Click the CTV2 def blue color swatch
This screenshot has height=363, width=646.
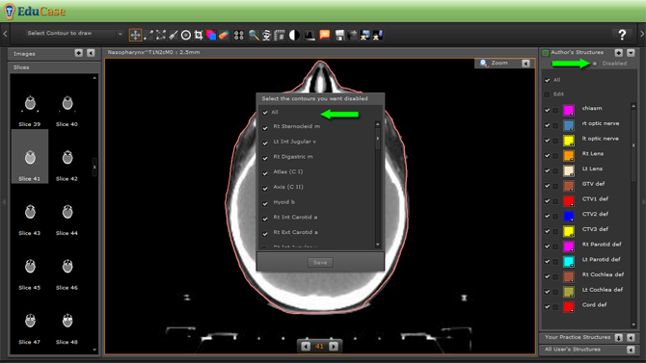pyautogui.click(x=569, y=216)
